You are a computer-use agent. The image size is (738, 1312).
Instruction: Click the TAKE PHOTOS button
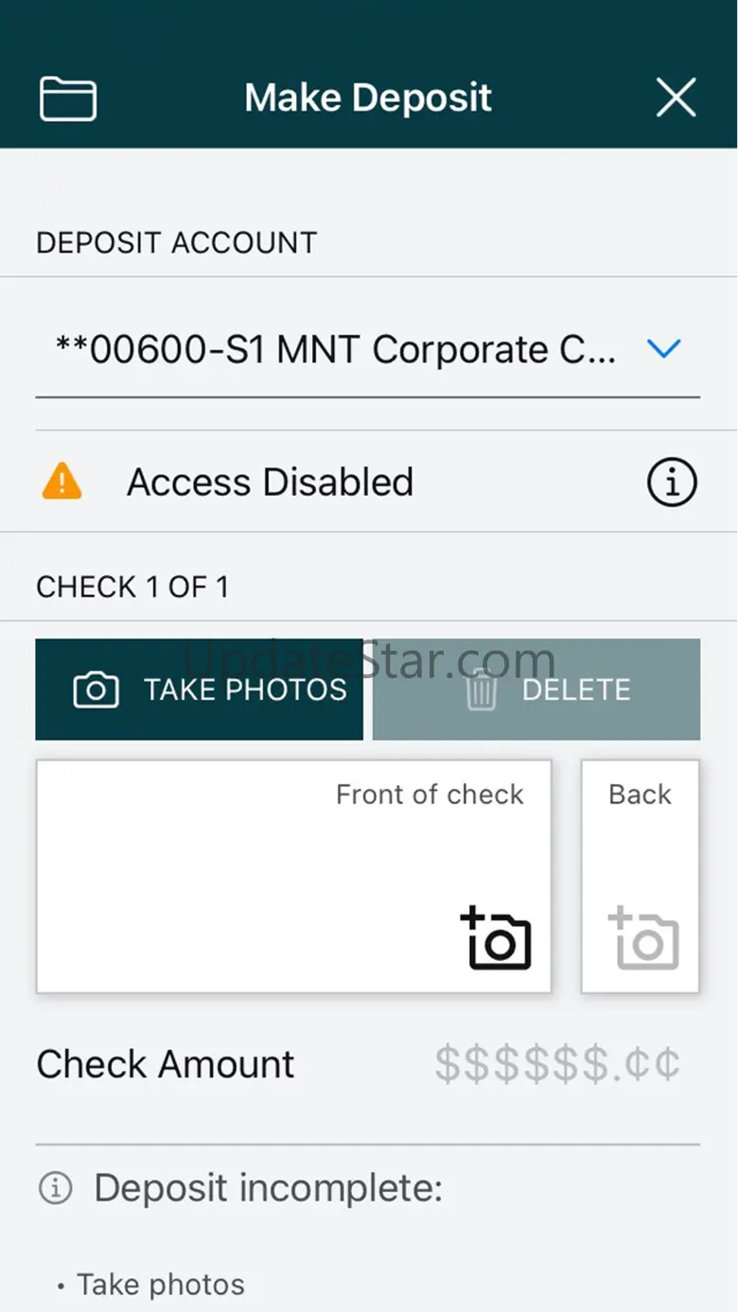click(x=200, y=690)
